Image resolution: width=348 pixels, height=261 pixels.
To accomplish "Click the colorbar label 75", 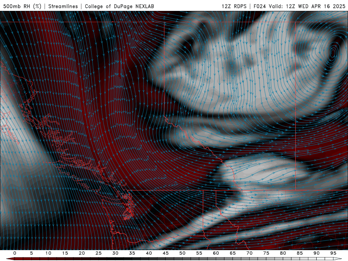I will (x=266, y=253).
